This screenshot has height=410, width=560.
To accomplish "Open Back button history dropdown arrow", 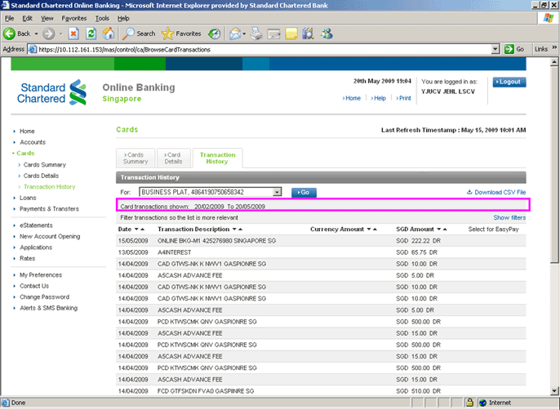I will coord(36,33).
